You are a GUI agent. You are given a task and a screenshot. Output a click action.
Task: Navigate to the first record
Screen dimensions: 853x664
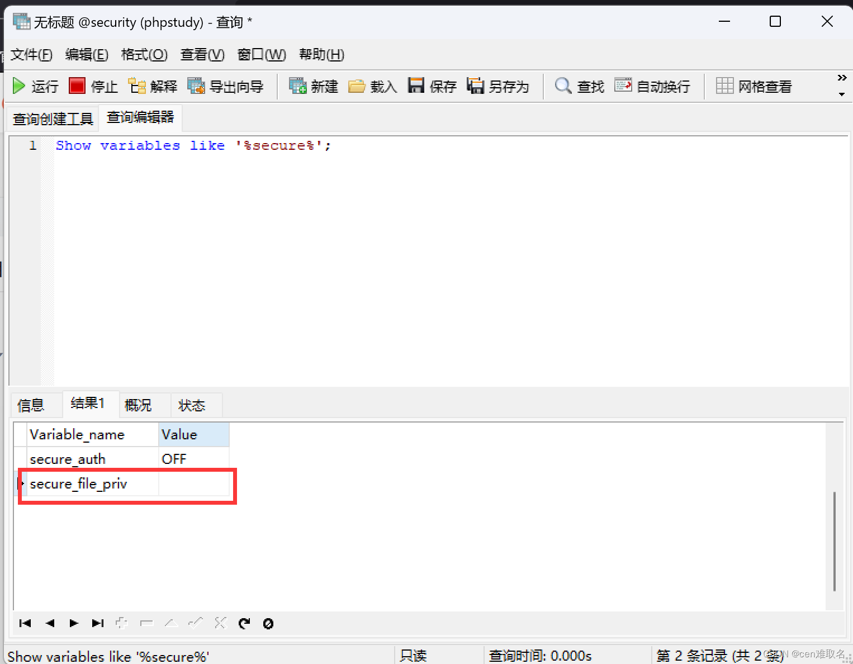click(25, 623)
